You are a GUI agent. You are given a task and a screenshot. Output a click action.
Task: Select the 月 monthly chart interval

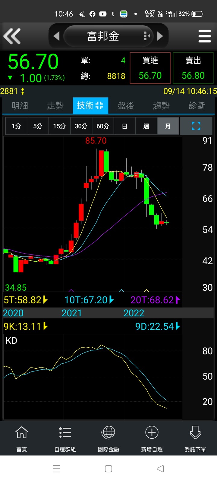168,126
